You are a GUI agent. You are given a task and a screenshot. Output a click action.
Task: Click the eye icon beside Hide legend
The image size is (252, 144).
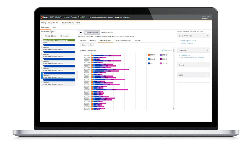click(x=162, y=50)
